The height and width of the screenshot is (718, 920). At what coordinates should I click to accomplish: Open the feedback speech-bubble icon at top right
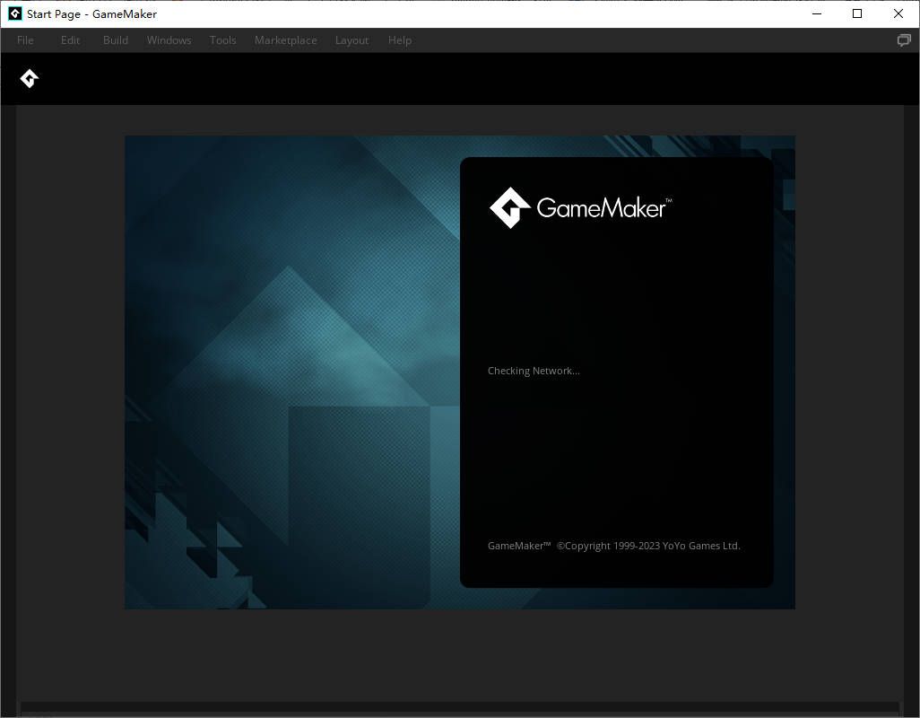tap(904, 40)
